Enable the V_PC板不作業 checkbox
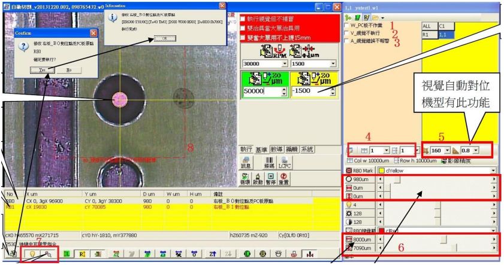 (346, 26)
